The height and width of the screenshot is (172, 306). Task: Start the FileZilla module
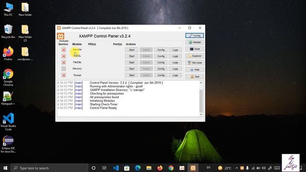pos(131,63)
